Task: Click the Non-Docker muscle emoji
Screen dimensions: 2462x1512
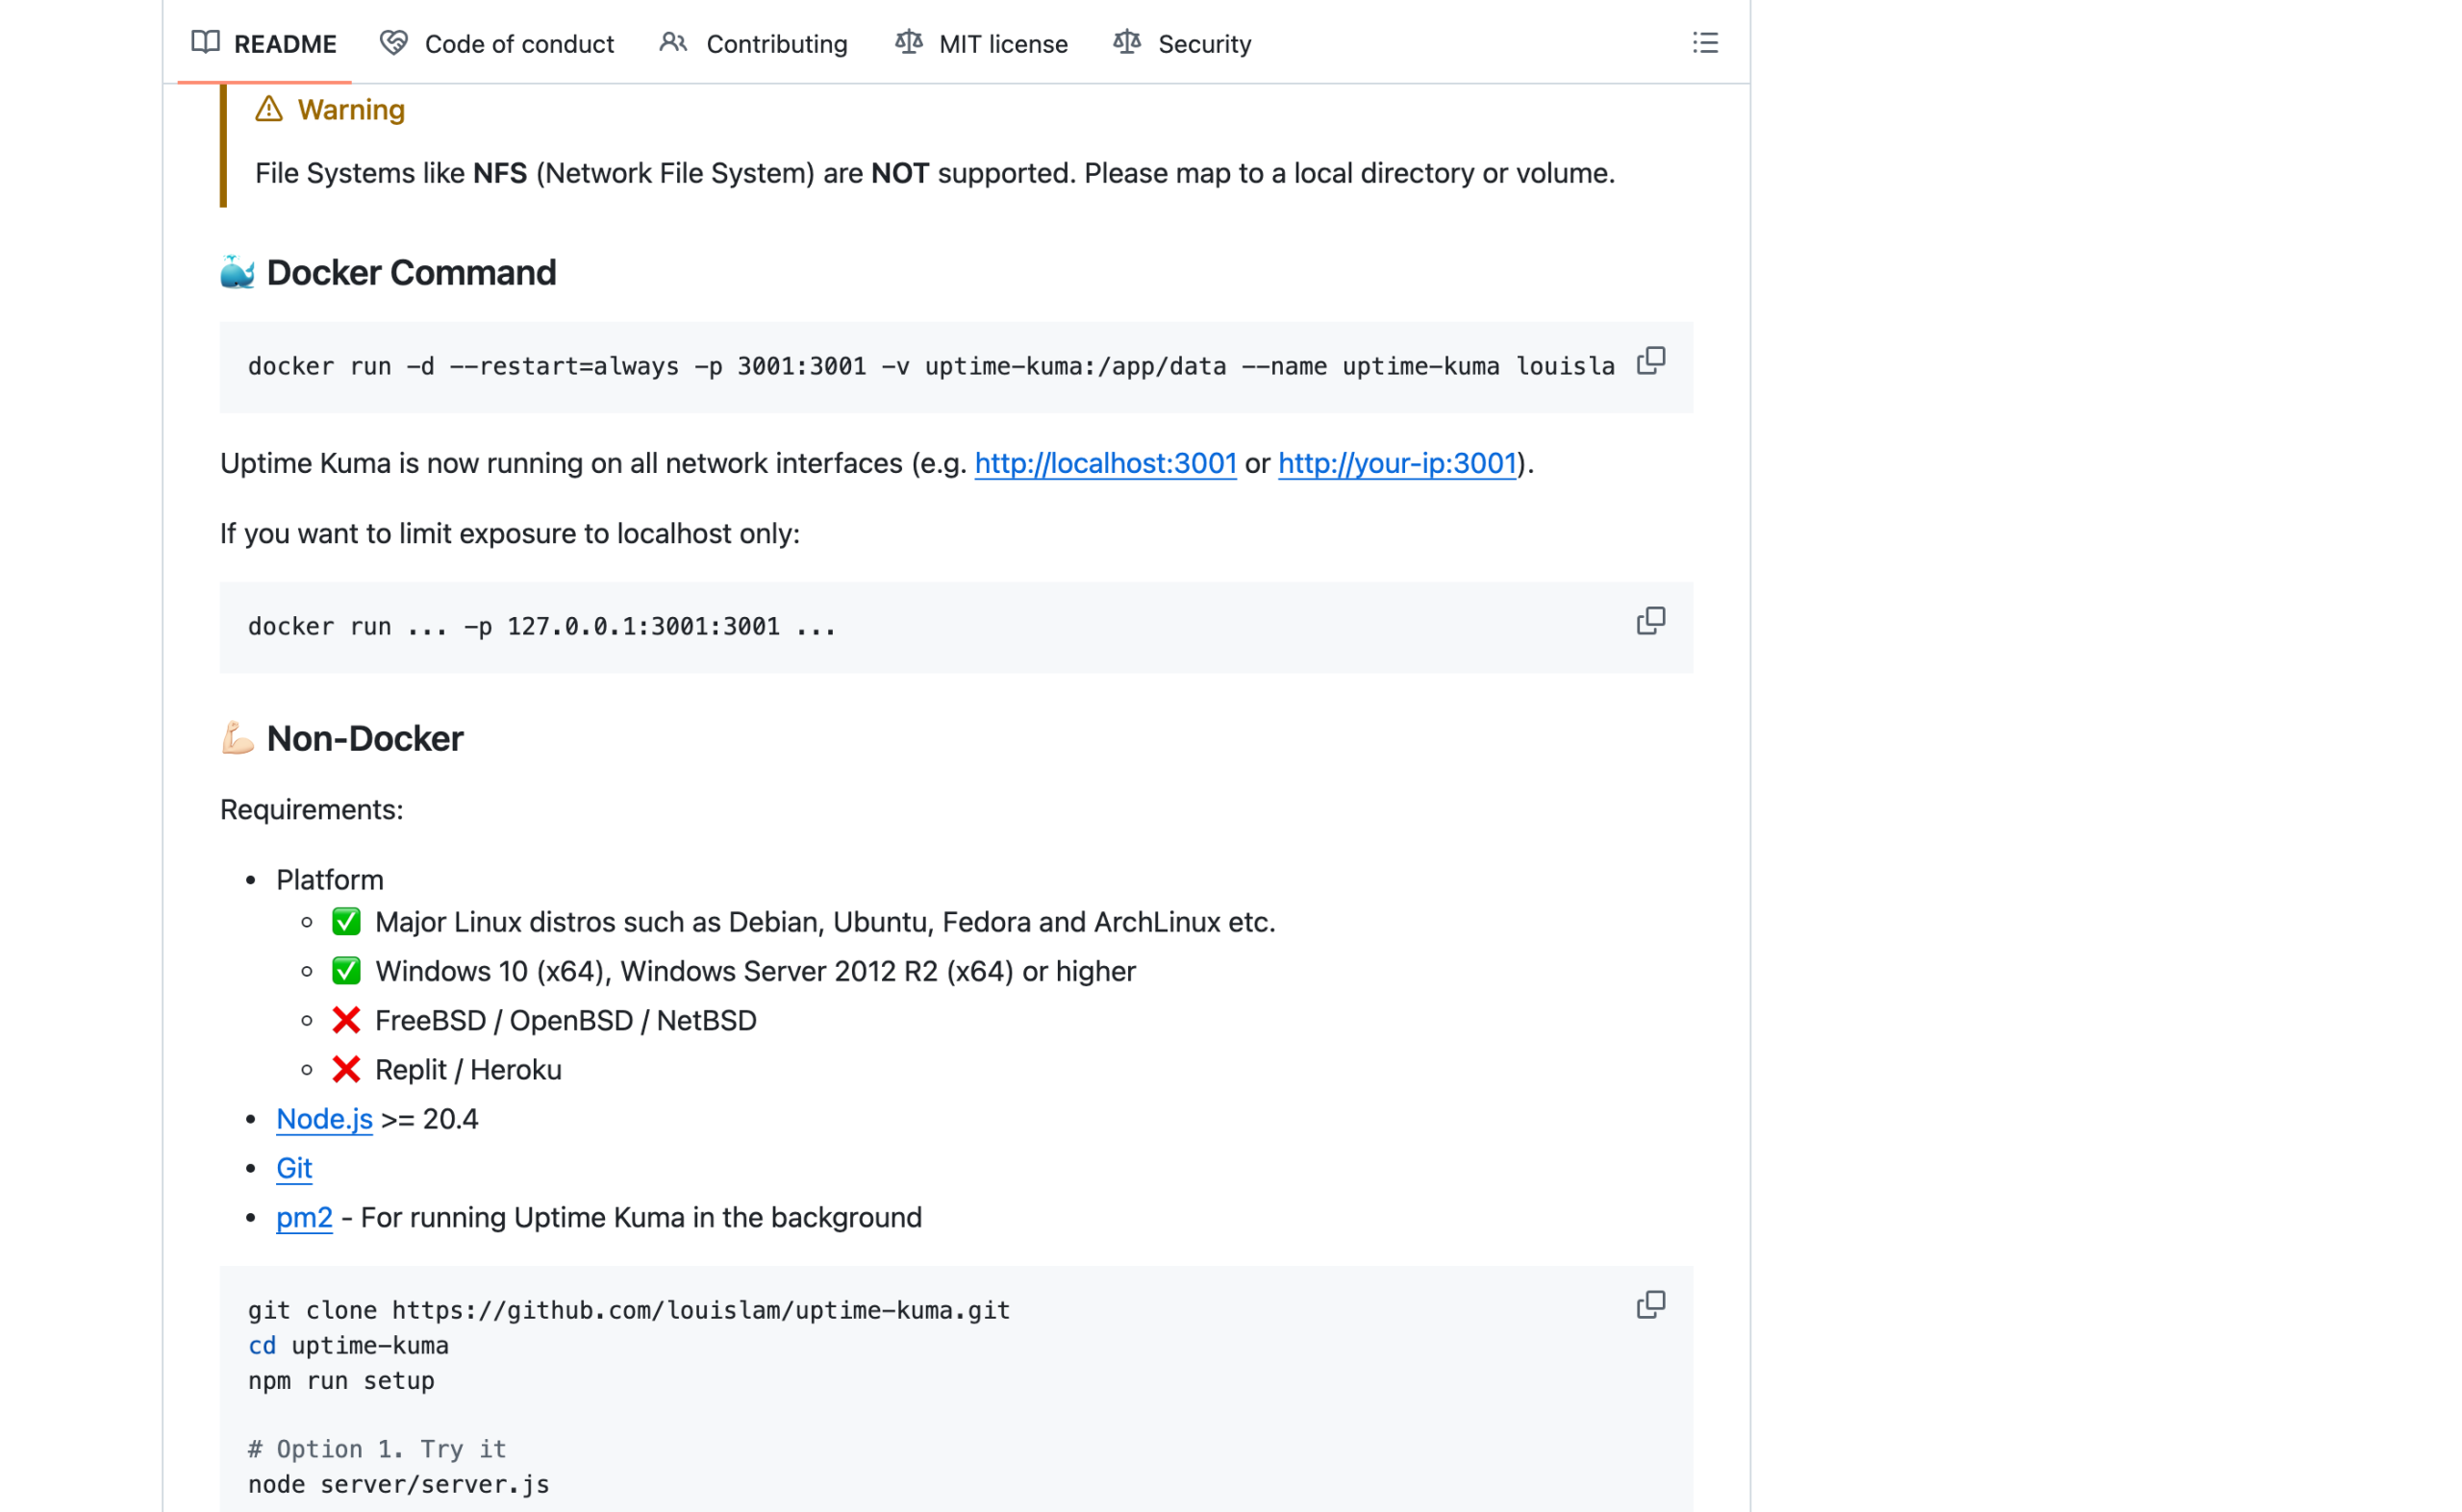Action: tap(238, 739)
